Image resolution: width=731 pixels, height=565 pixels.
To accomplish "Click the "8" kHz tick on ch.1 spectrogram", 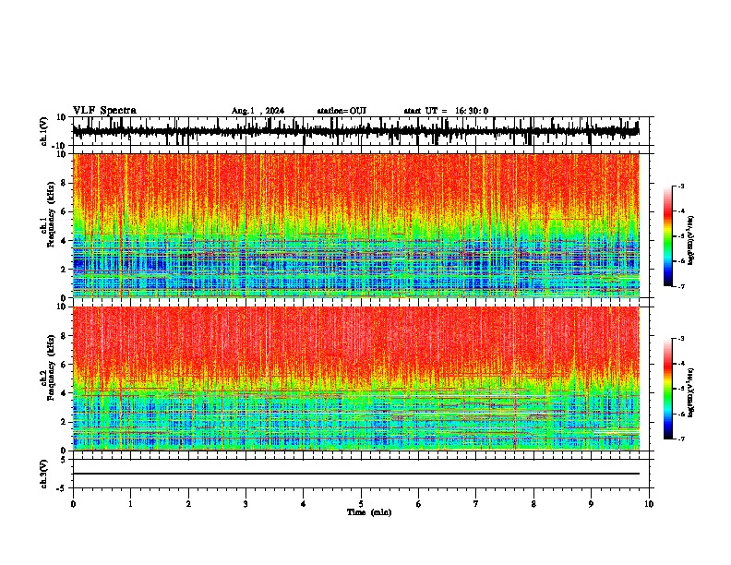I will (x=64, y=183).
